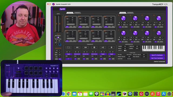Open PIANO CURVE LIN selector

pos(129,57)
